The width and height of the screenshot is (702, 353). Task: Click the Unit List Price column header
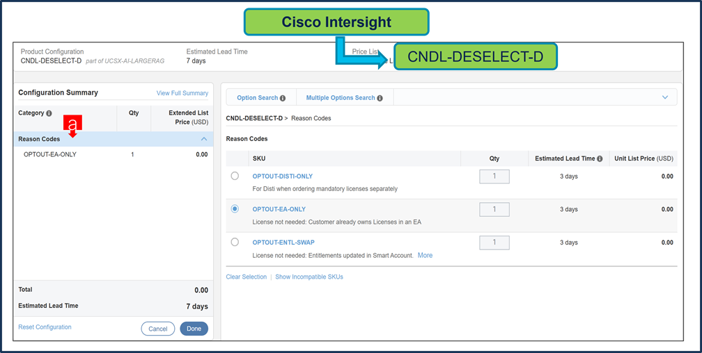pyautogui.click(x=643, y=158)
